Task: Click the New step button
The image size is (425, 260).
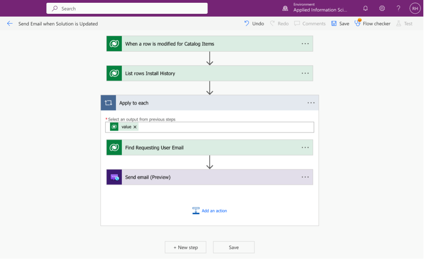Action: pyautogui.click(x=185, y=247)
